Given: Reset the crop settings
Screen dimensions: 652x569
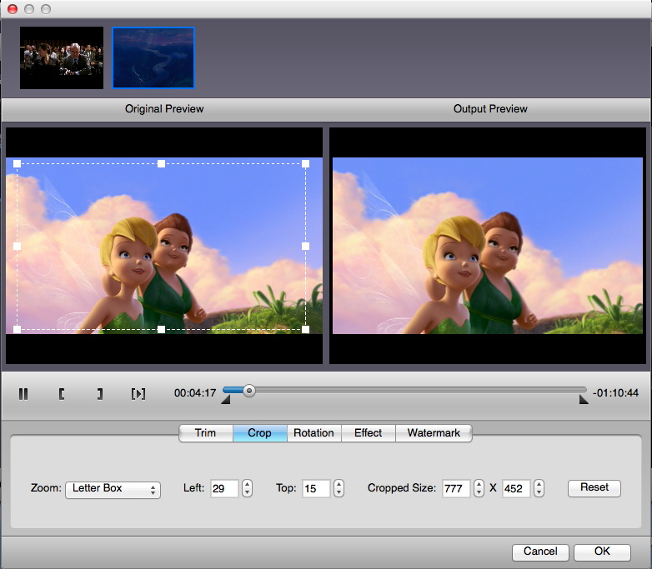Looking at the screenshot, I should click(594, 488).
